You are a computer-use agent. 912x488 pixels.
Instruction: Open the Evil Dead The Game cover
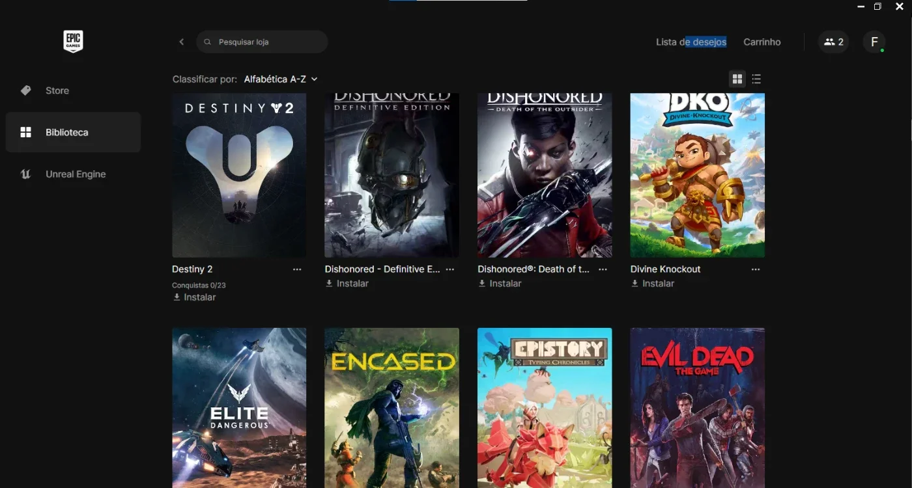pos(698,408)
